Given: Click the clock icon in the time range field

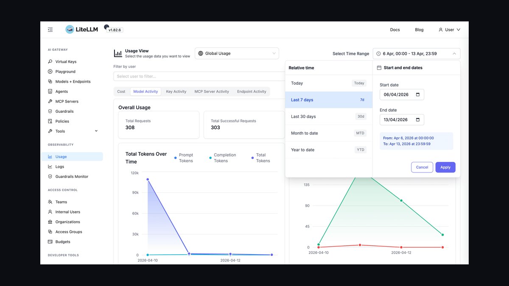Looking at the screenshot, I should pos(378,54).
